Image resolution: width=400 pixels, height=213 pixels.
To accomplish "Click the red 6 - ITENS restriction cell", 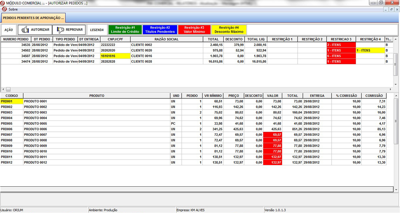I will [x=341, y=56].
